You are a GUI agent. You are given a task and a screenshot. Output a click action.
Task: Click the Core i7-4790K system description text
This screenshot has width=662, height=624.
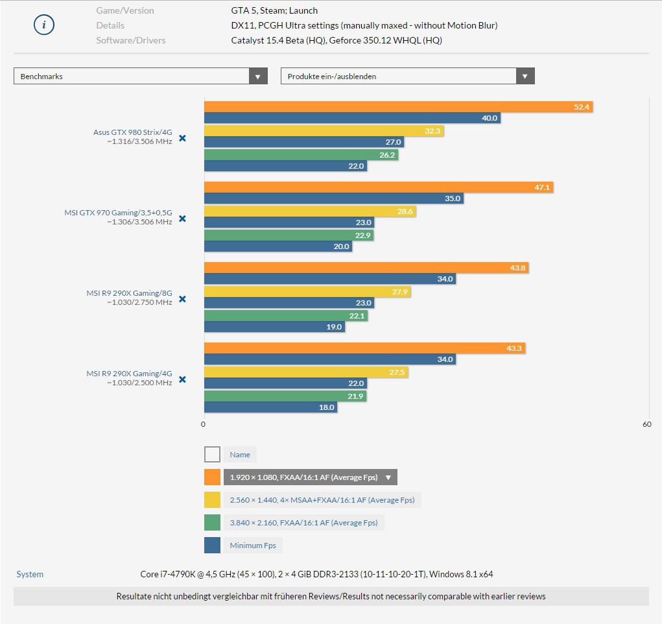click(316, 574)
